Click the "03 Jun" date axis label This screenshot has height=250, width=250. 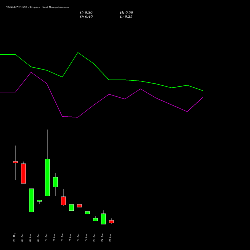(30, 238)
